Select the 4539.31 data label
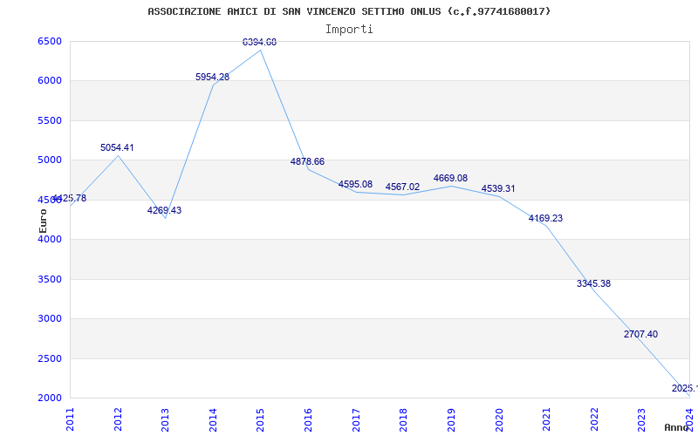Viewport: 698px width, 436px height. (x=498, y=188)
